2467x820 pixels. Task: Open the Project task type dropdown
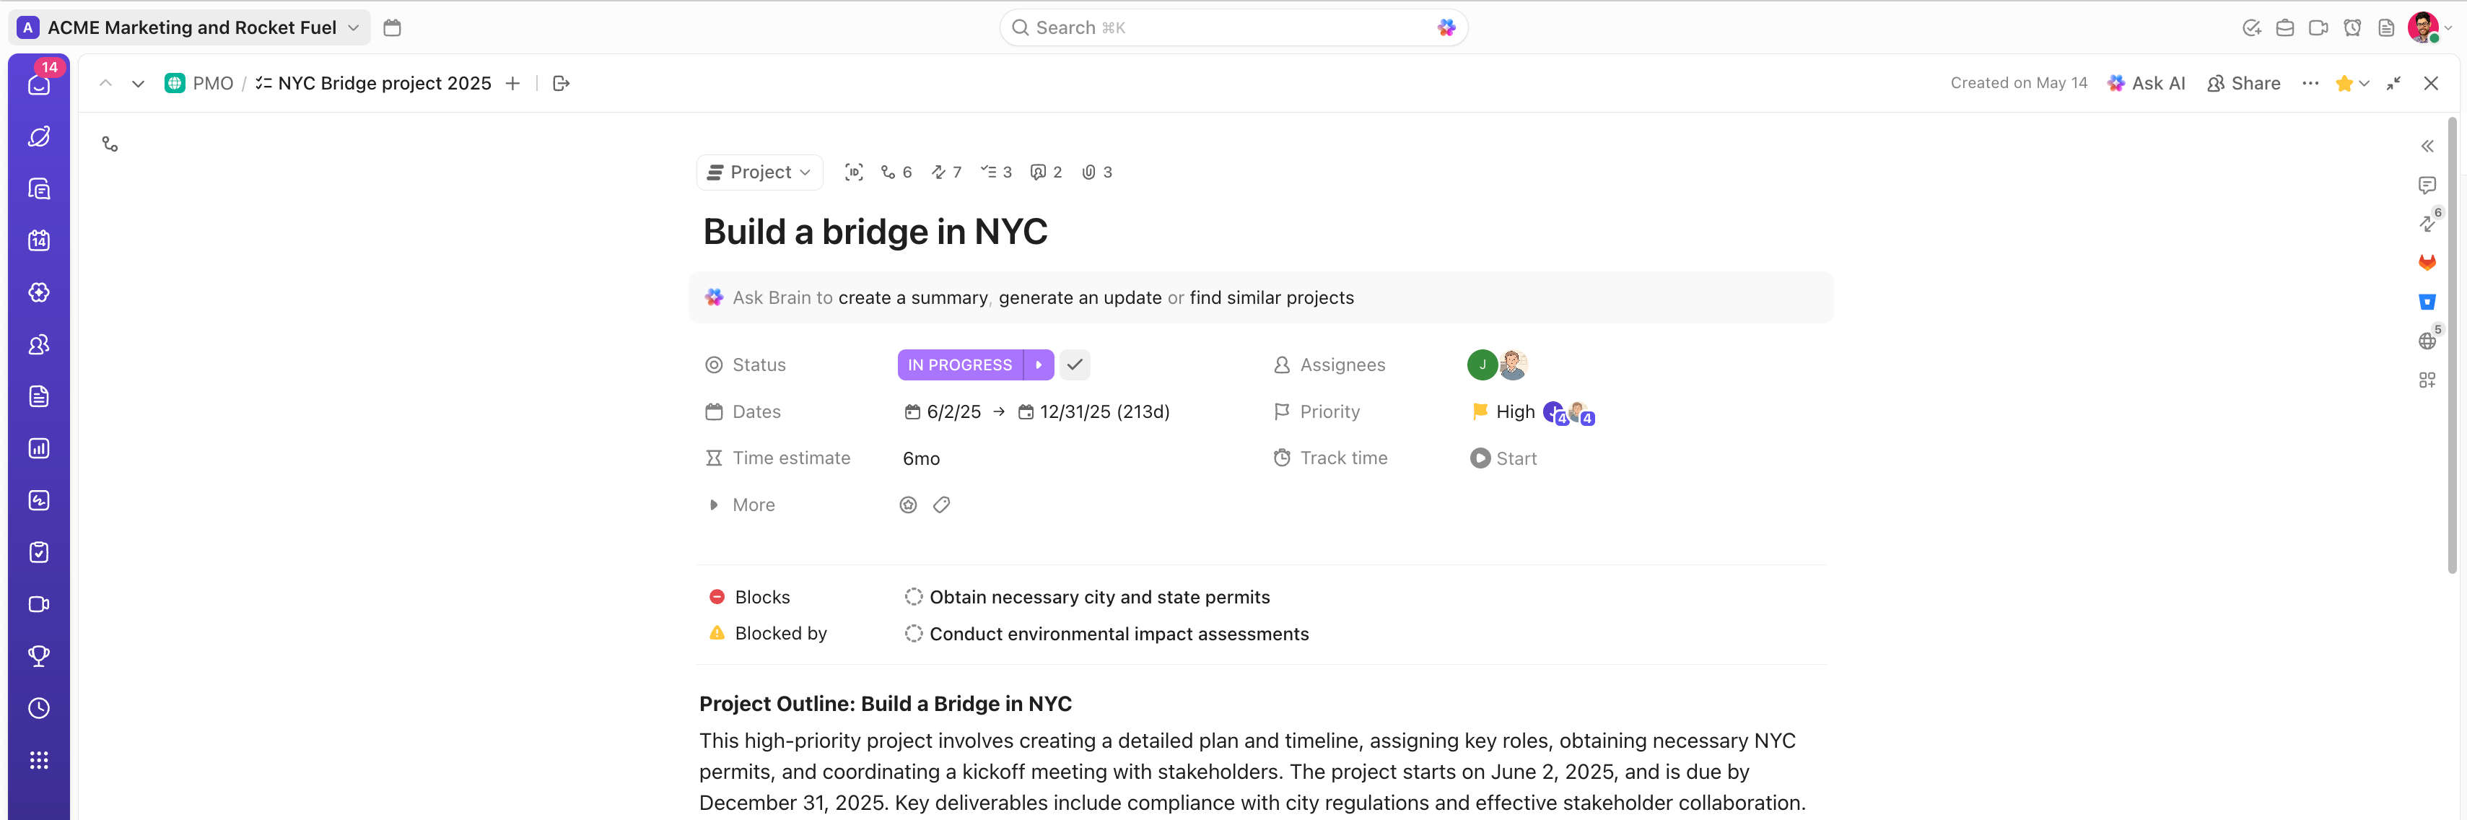point(759,173)
